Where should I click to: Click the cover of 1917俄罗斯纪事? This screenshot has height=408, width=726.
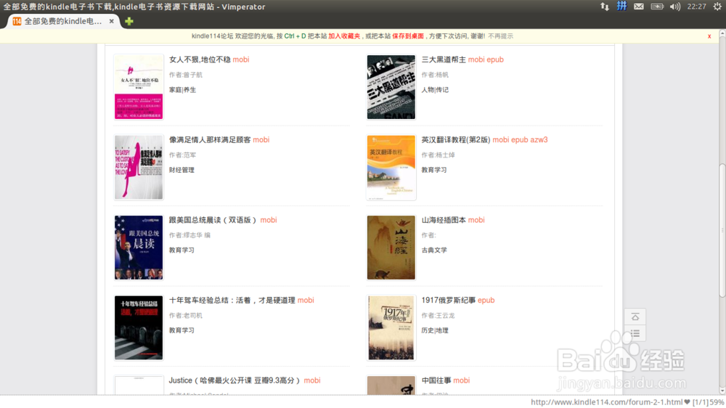click(391, 328)
